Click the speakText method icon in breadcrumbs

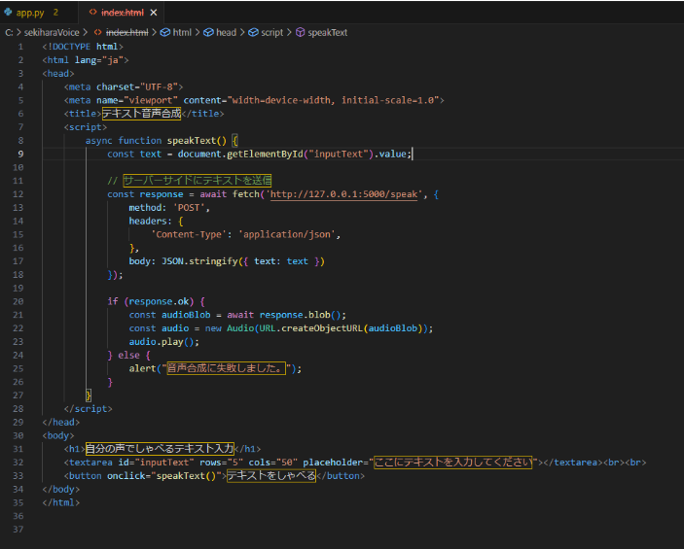click(300, 33)
